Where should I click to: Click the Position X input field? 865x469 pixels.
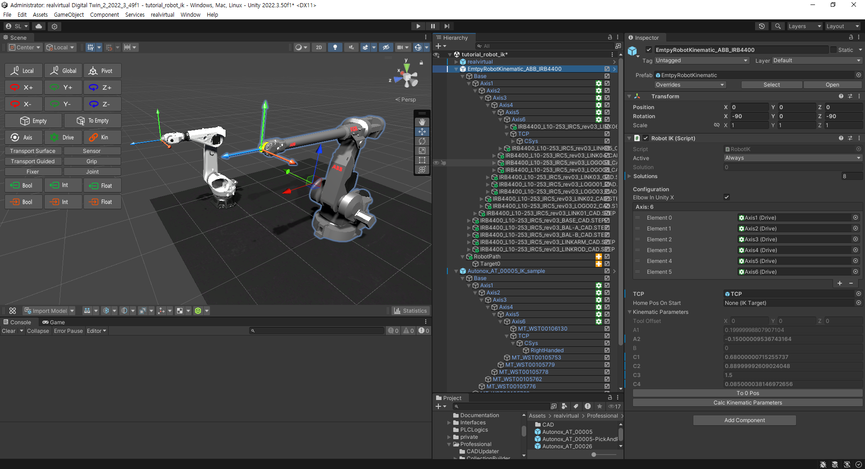tap(749, 107)
